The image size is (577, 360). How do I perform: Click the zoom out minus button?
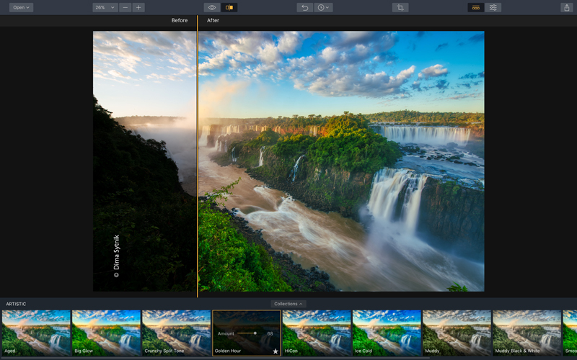click(125, 7)
